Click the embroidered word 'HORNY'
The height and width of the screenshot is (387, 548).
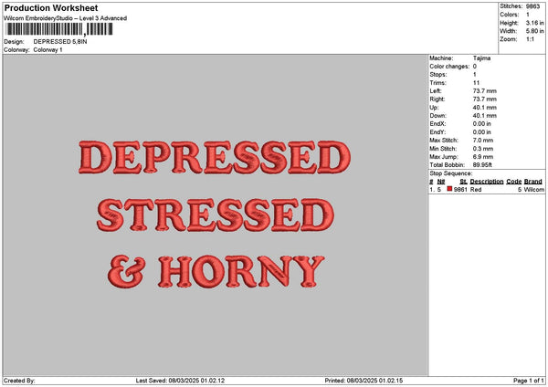tap(241, 272)
